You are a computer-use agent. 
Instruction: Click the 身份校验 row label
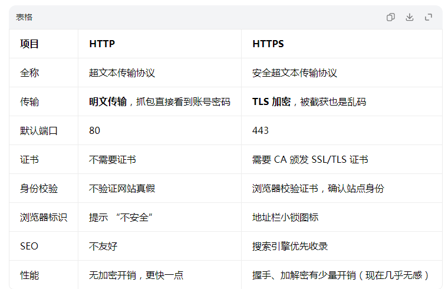(x=39, y=189)
